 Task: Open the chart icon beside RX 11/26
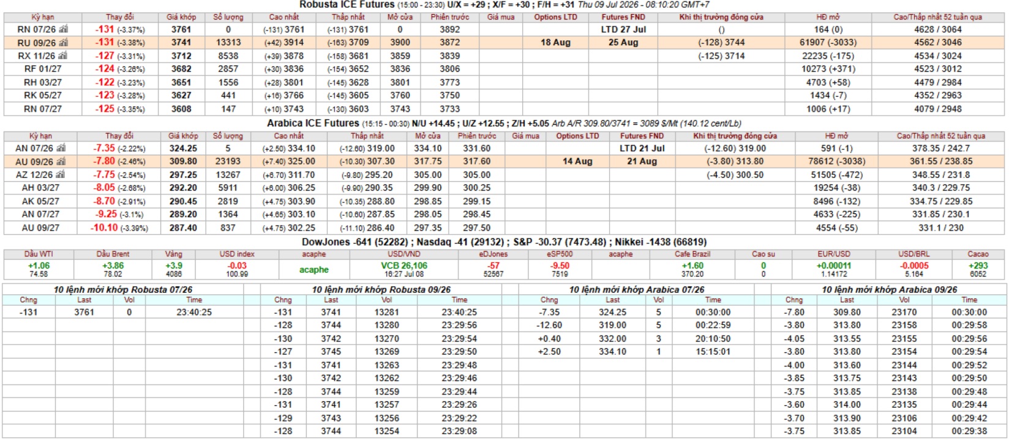pos(63,56)
